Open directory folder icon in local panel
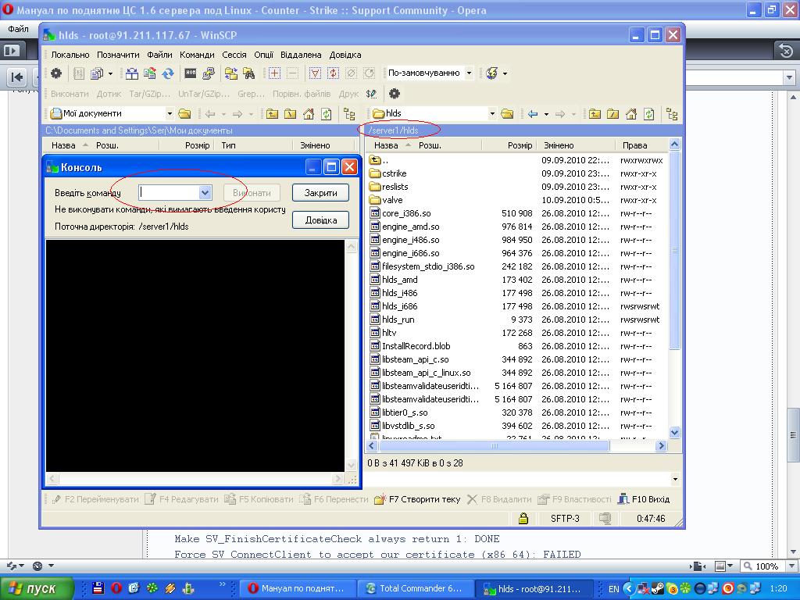 click(x=184, y=114)
